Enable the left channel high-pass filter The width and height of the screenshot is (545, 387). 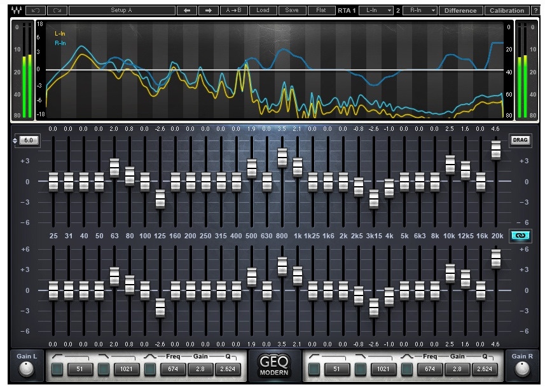(57, 369)
